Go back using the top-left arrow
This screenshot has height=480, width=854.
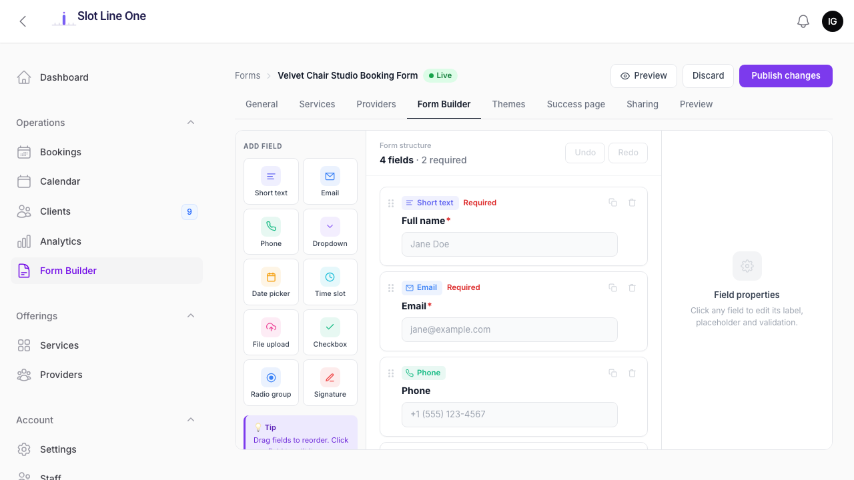coord(23,21)
